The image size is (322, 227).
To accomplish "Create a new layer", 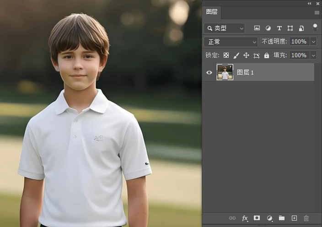I will [x=294, y=218].
